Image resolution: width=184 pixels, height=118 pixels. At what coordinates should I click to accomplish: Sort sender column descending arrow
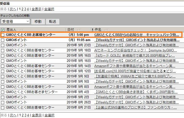tap(22, 30)
